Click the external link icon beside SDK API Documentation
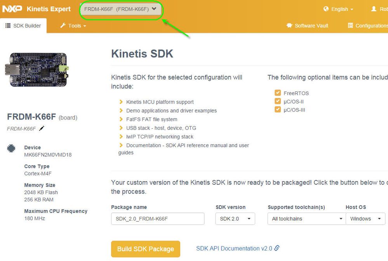 (277, 248)
